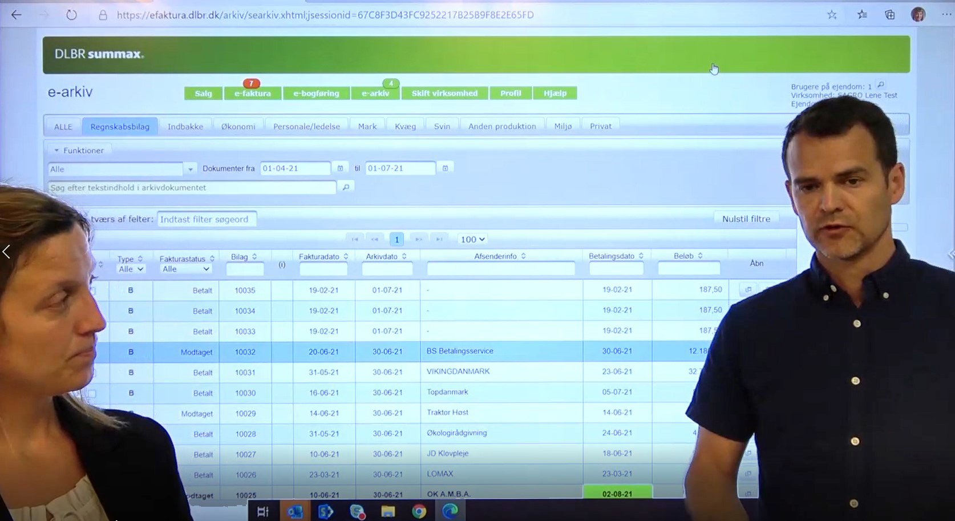Viewport: 955px width, 521px height.
Task: Type in the 'Indtast filter søgeord' field
Action: point(207,219)
